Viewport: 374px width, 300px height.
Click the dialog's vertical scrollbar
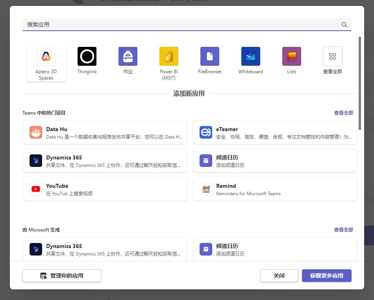click(360, 83)
